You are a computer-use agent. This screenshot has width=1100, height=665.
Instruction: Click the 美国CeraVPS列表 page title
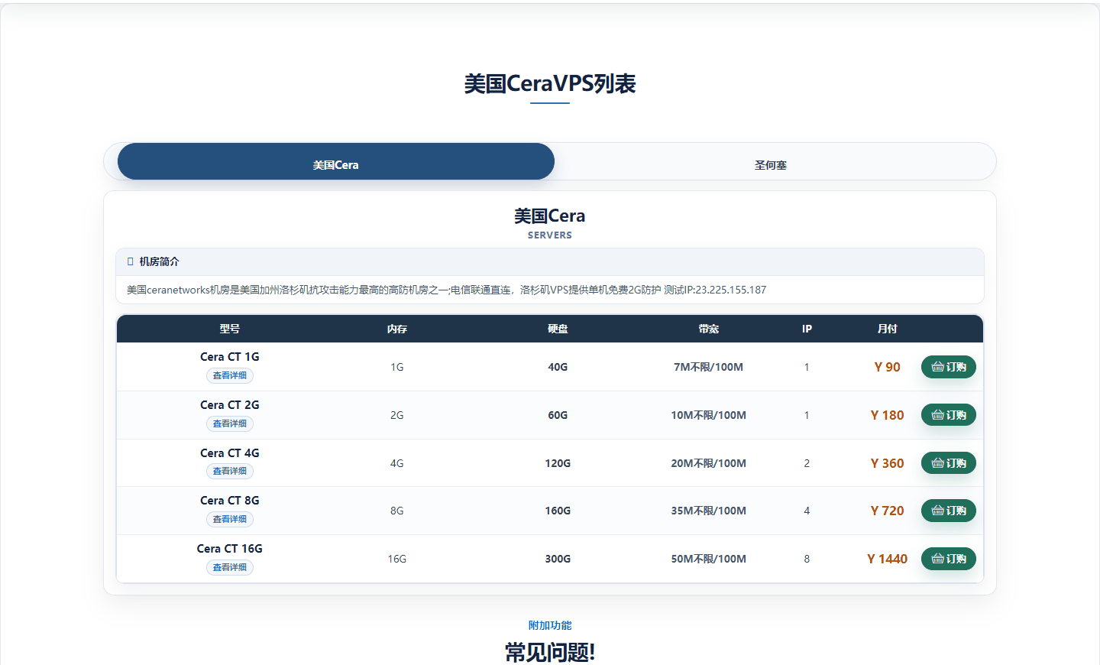550,83
